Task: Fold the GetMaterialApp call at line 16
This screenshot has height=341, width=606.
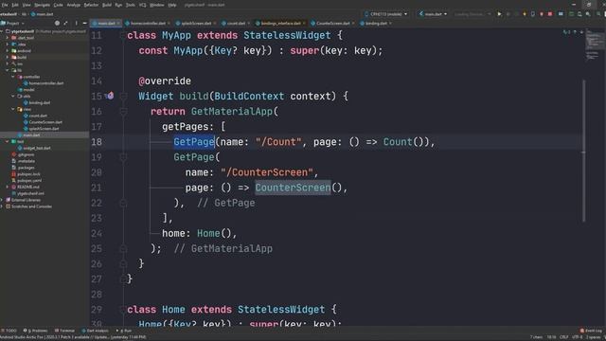Action: [x=123, y=112]
